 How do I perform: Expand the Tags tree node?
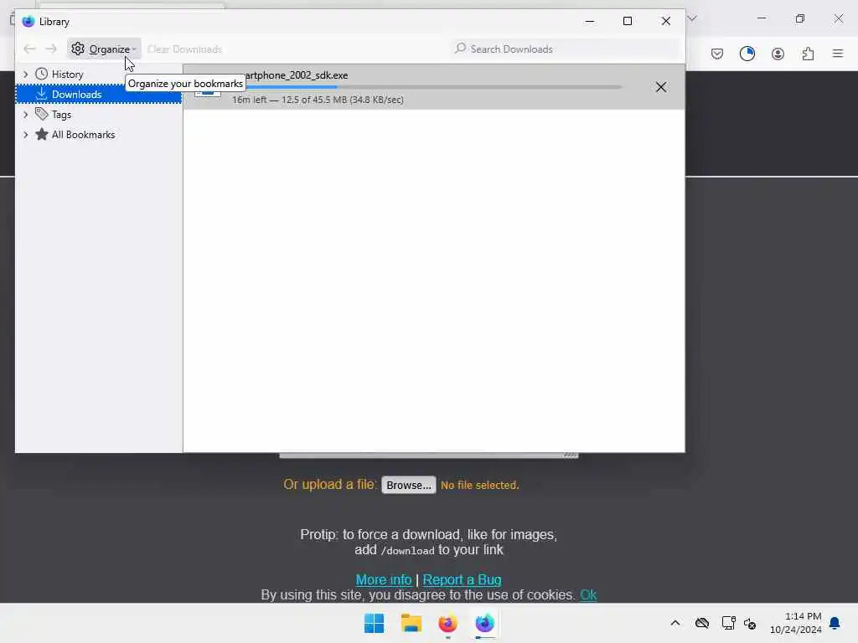coord(25,114)
